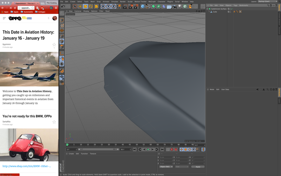Click the start frame 0 F field
The height and width of the screenshot is (176, 281).
point(71,149)
